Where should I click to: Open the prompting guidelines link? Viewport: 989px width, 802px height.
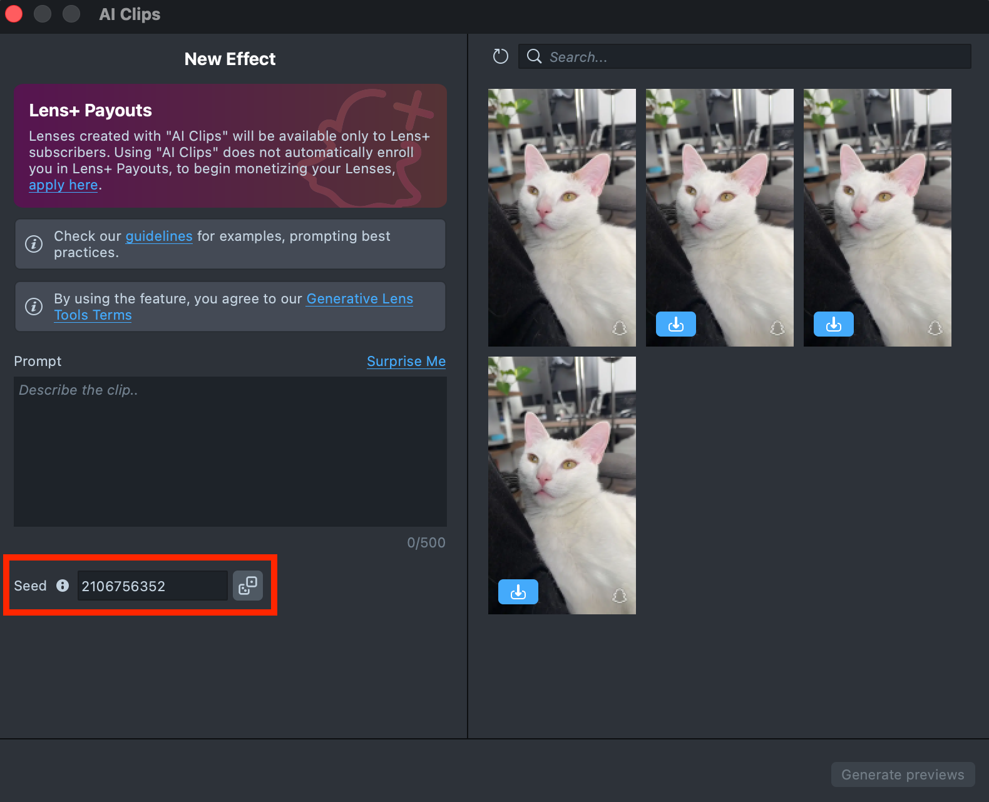pos(159,236)
